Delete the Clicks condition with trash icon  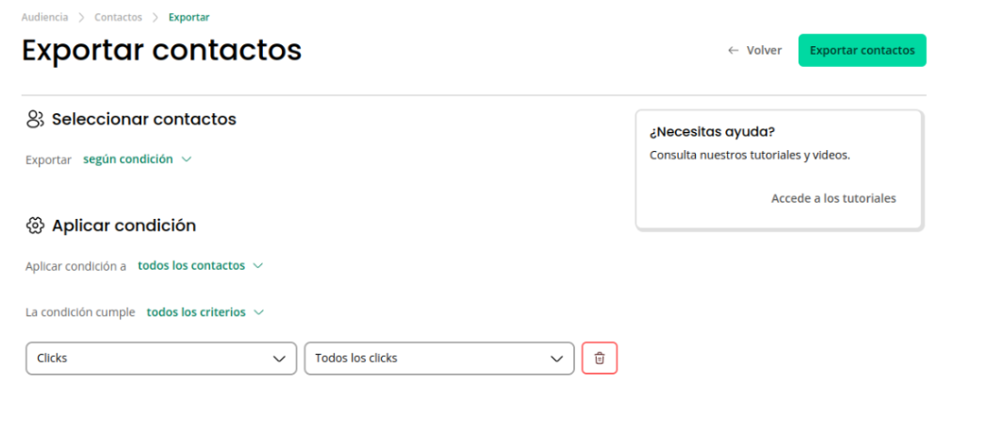[x=600, y=358]
